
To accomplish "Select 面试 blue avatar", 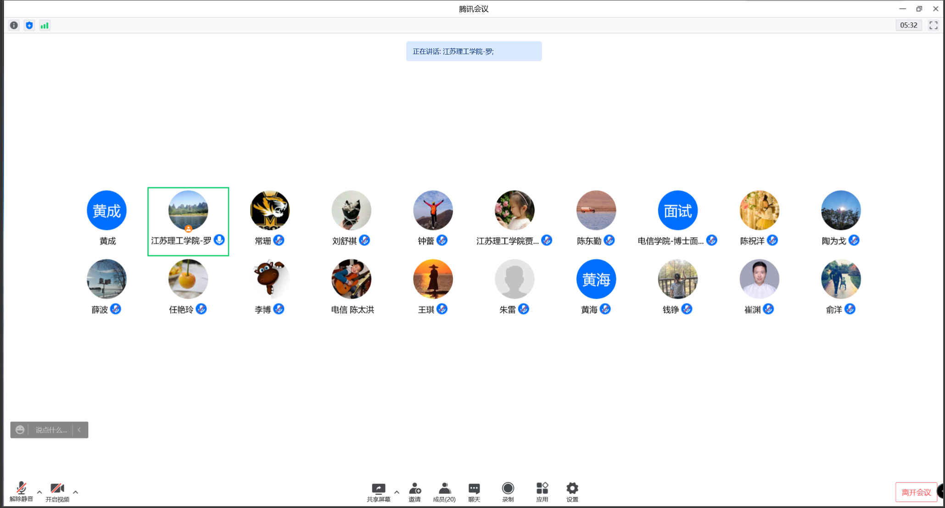I will [x=678, y=210].
